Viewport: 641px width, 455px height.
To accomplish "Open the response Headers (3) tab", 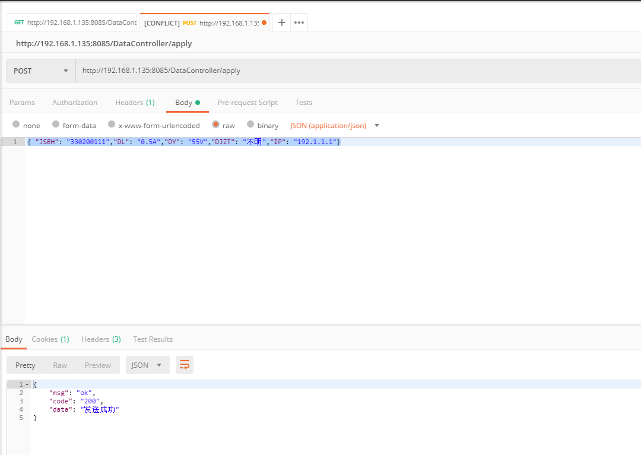I will tap(101, 339).
